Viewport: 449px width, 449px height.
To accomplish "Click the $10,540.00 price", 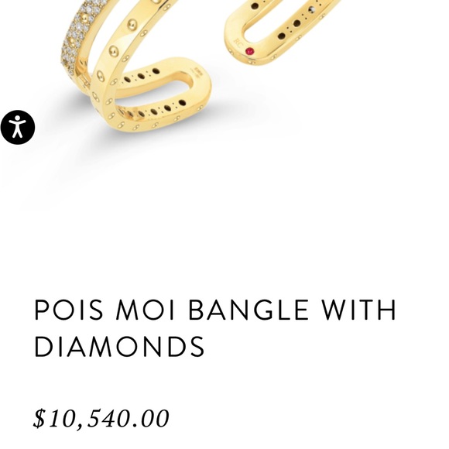I will click(x=101, y=419).
